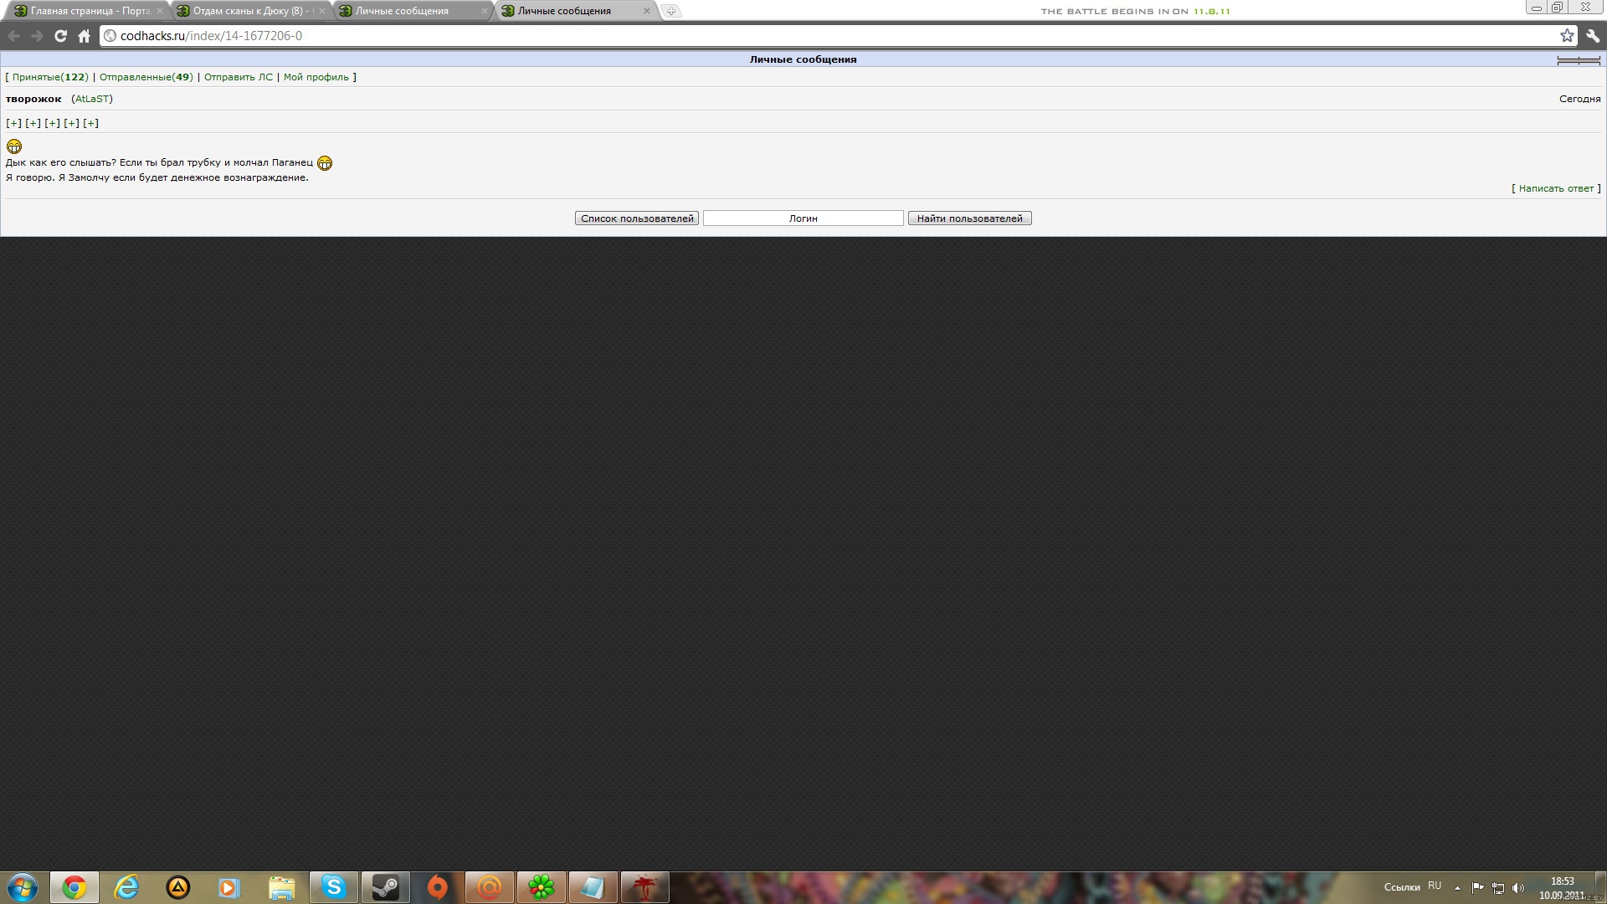Open the red palm tree taskbar app
The width and height of the screenshot is (1607, 904).
click(x=645, y=887)
